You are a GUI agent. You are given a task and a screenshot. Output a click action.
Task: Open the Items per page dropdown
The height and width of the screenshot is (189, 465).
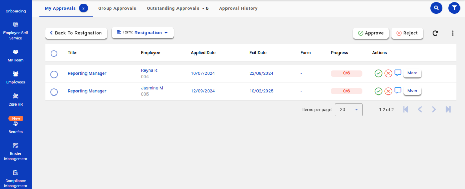348,110
